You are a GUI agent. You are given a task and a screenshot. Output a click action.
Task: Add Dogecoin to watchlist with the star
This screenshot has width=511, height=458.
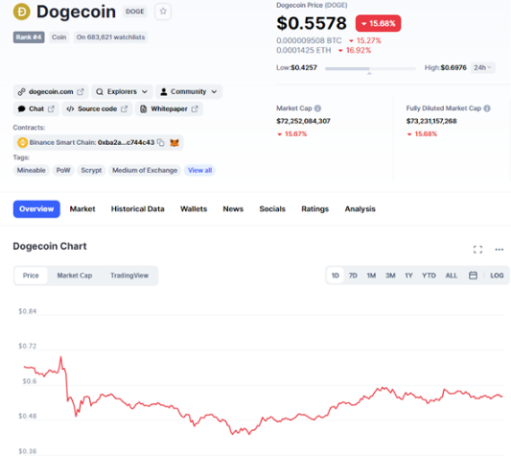[x=163, y=12]
